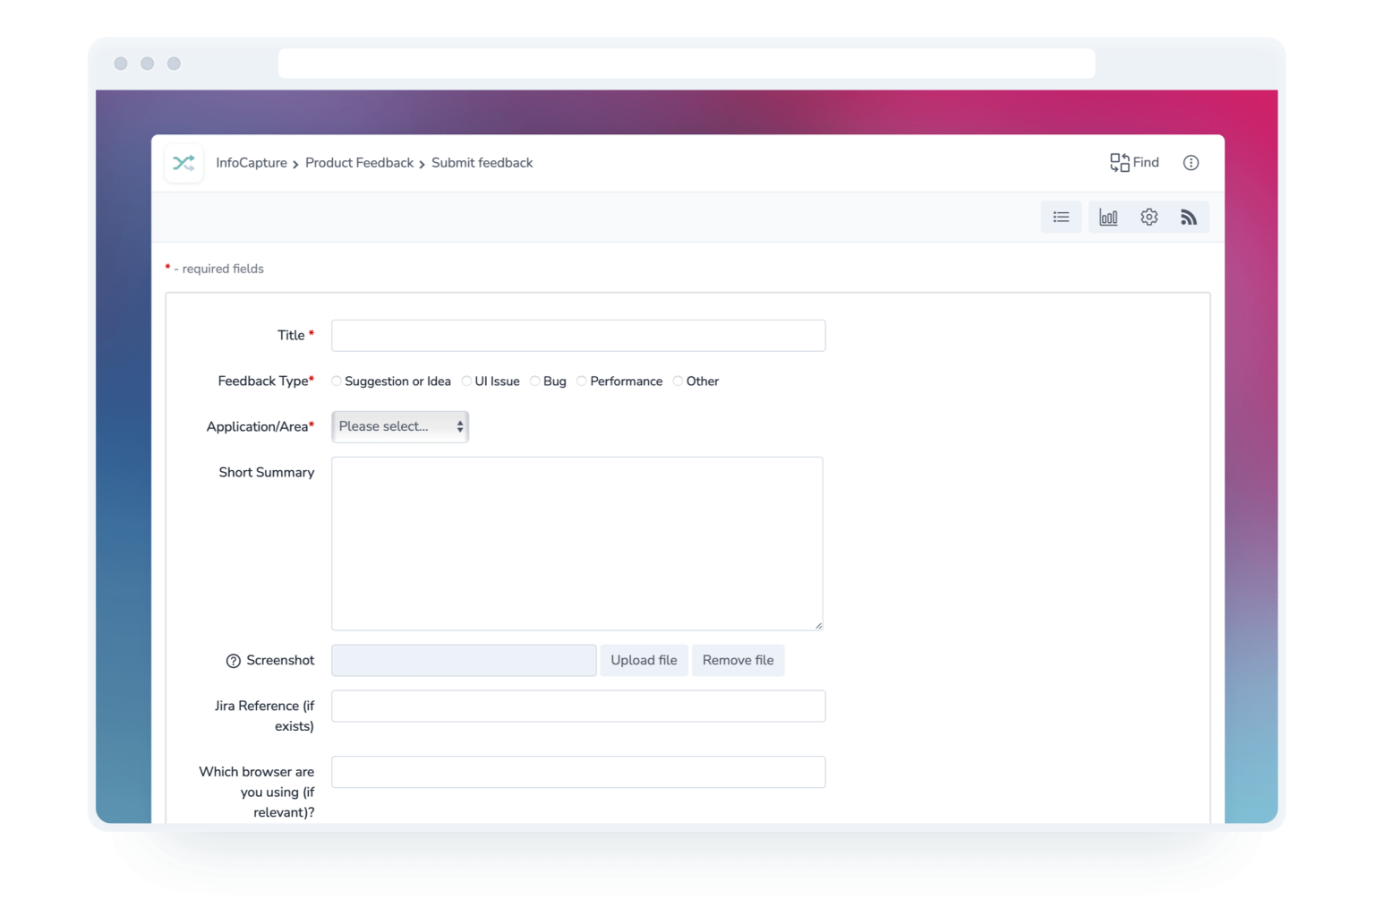Expand the Please select combo box stepper
1375x917 pixels.
(459, 426)
